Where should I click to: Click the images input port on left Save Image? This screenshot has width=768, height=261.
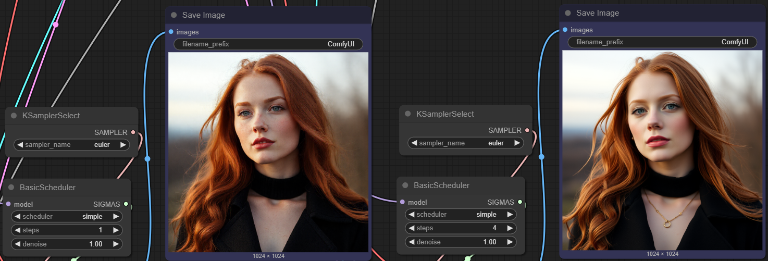pyautogui.click(x=171, y=32)
